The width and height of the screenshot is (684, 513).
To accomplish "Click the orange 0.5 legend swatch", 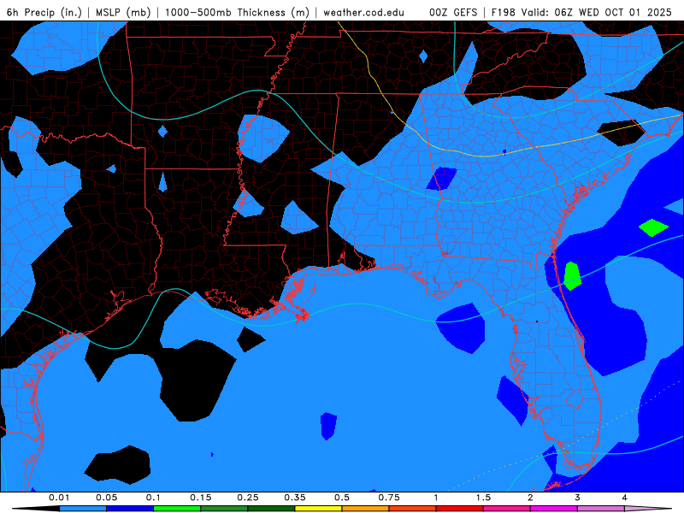I will (366, 509).
